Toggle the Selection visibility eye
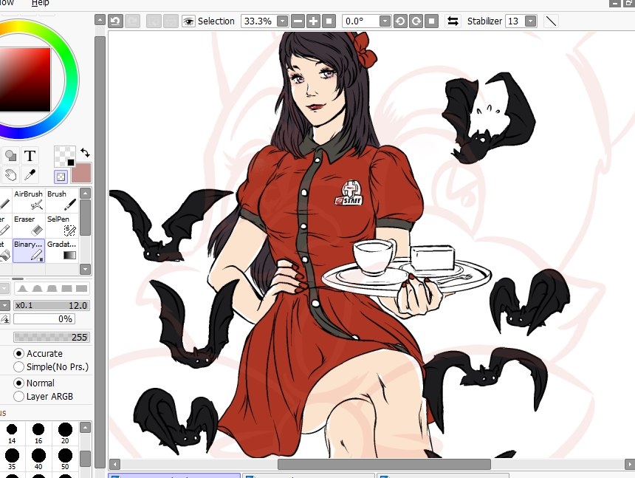Viewport: 635px width, 478px height. point(188,21)
